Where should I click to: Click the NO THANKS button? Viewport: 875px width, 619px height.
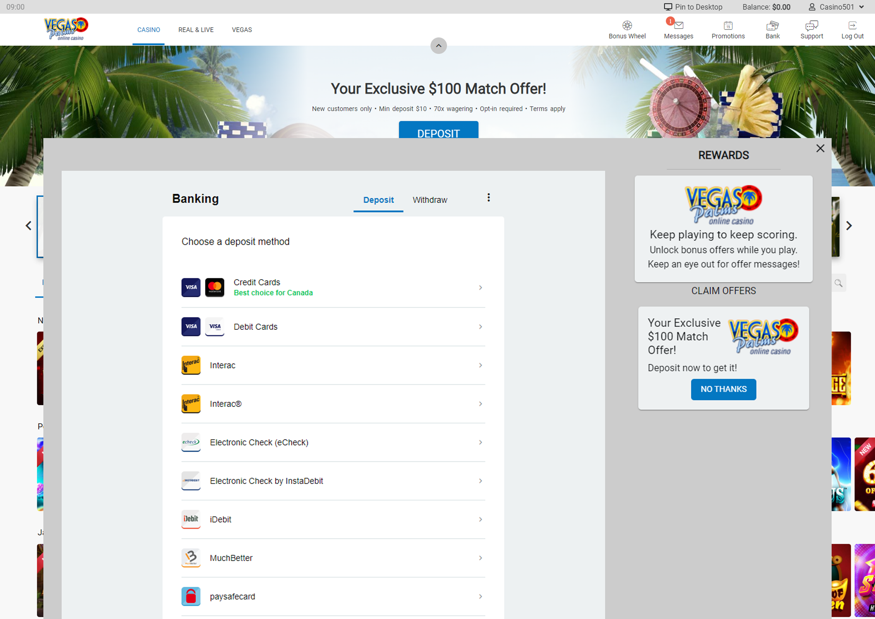[x=723, y=389]
